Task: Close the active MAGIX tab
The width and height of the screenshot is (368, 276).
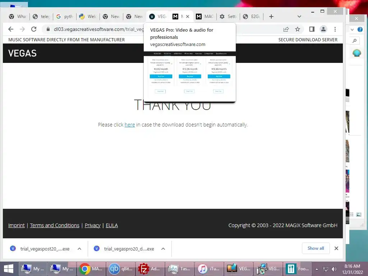Action: tap(188, 17)
